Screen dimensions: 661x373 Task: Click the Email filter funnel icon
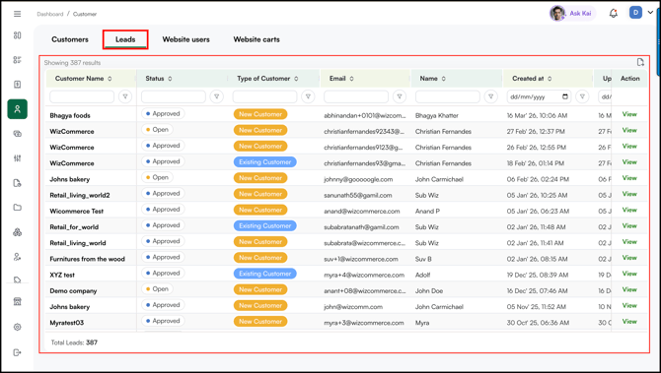click(x=400, y=96)
